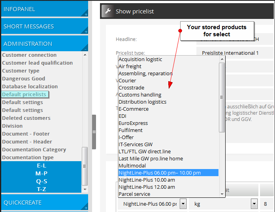
Task: Click the sidebar splitter collapse handle
Action: 94,132
